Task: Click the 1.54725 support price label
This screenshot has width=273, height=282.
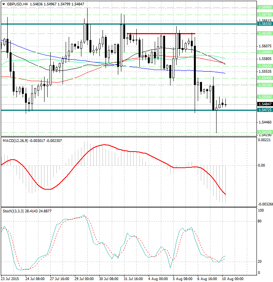Action: coord(265,110)
